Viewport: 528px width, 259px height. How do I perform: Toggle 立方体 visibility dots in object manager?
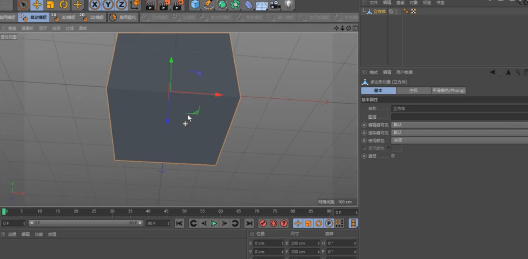[x=396, y=12]
